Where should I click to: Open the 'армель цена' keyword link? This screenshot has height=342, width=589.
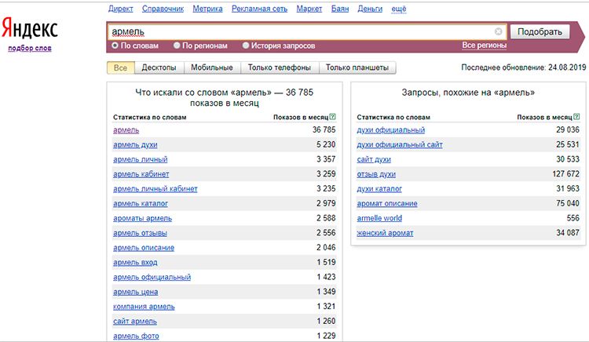coord(136,292)
